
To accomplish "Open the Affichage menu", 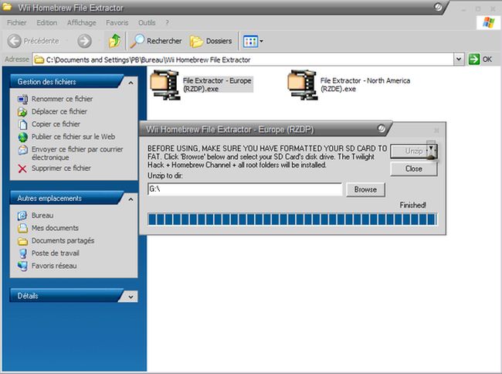I will pos(81,22).
